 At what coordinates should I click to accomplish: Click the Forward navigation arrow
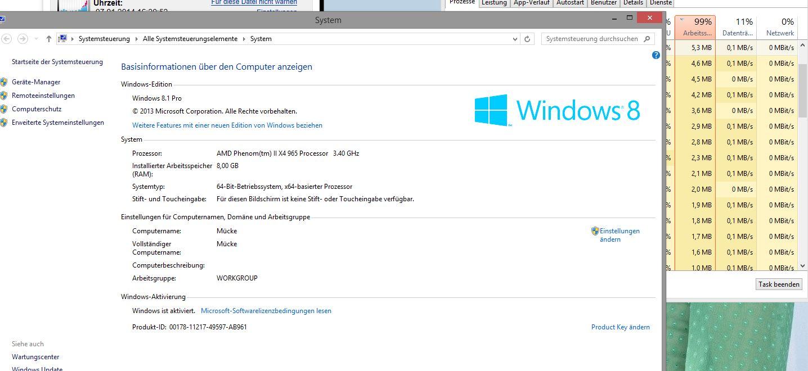[23, 39]
